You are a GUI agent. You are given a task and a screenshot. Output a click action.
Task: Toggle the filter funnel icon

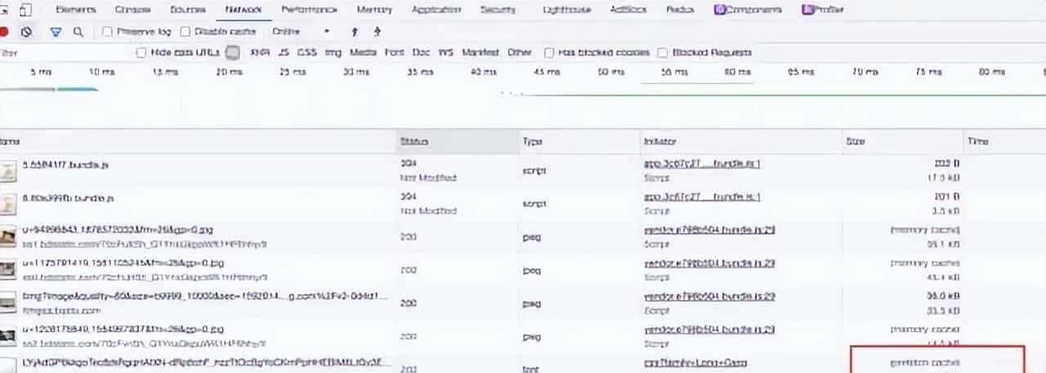pyautogui.click(x=56, y=32)
